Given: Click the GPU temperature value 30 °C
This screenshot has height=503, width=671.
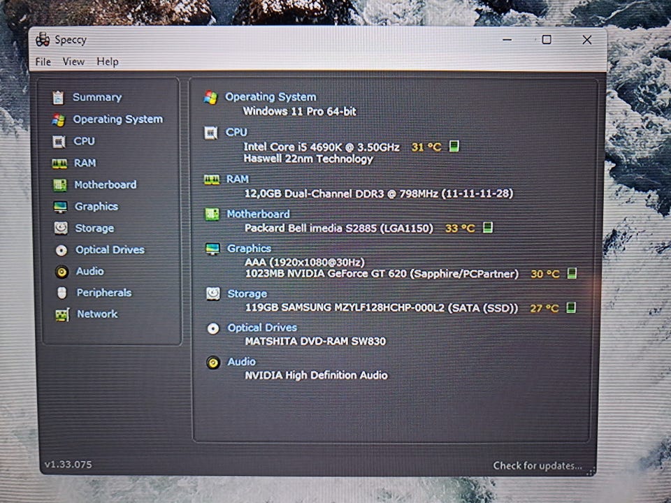Looking at the screenshot, I should coord(544,274).
